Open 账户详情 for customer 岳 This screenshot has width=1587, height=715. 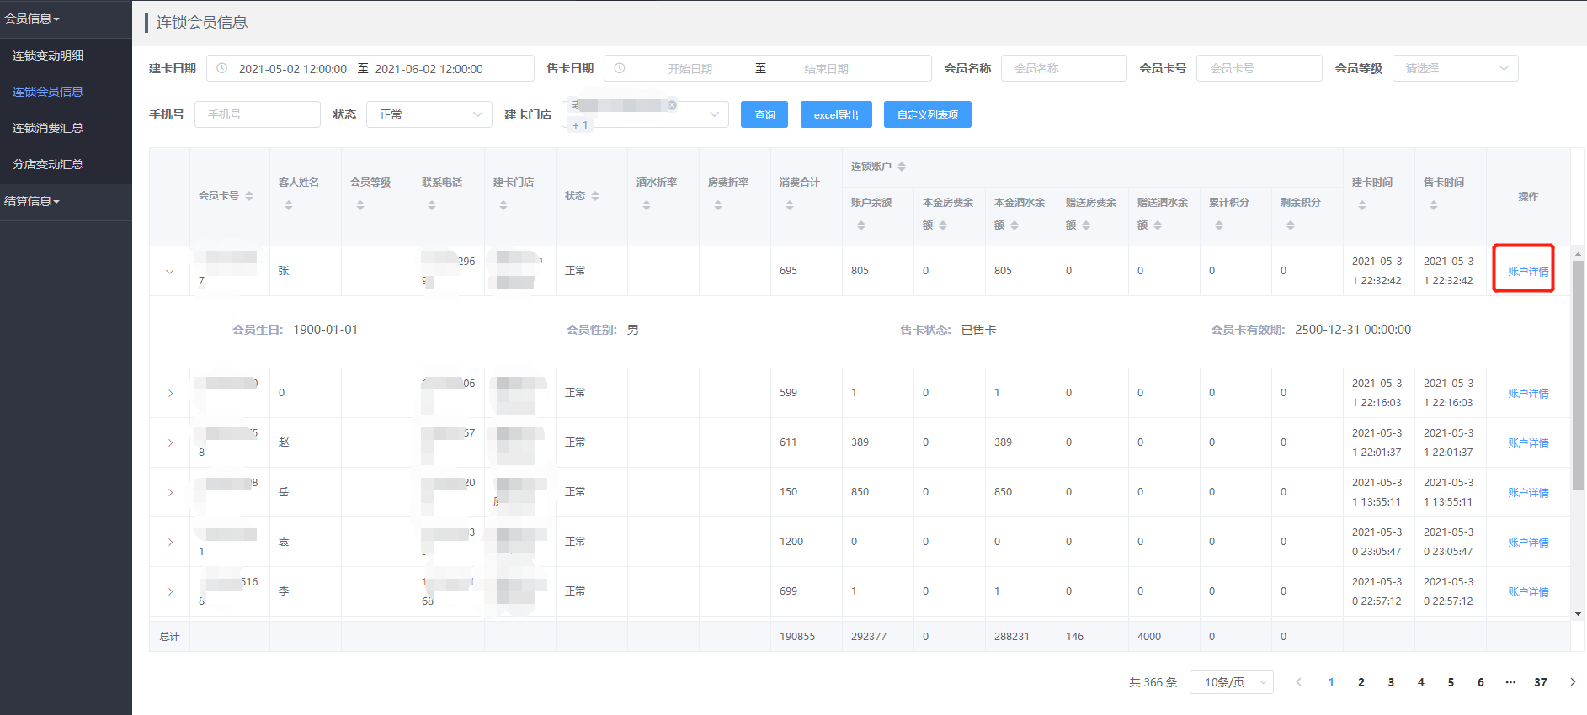click(1528, 492)
